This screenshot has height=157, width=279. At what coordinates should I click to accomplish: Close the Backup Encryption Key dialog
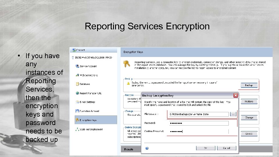click(236, 95)
